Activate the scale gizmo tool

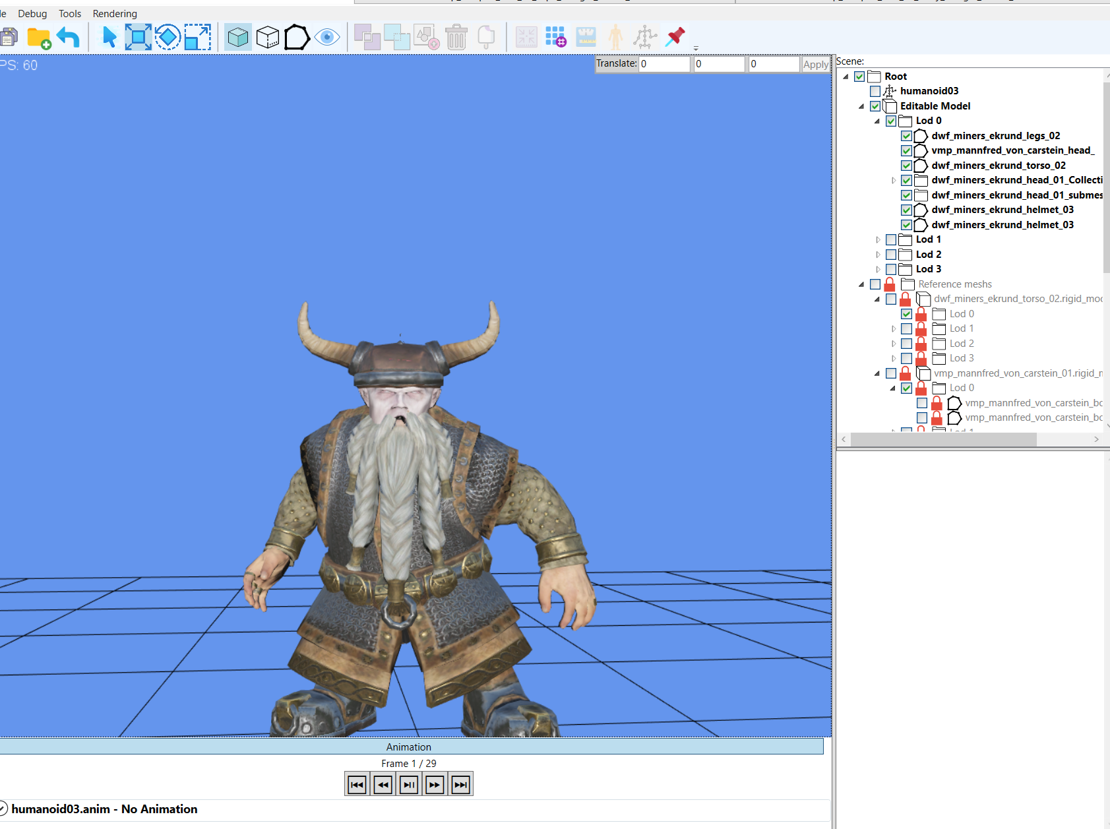coord(197,37)
